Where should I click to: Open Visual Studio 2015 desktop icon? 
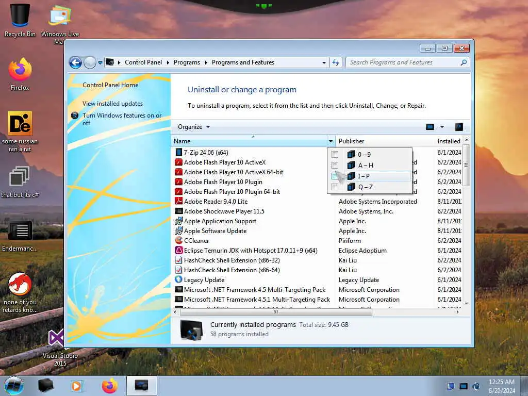pyautogui.click(x=60, y=348)
